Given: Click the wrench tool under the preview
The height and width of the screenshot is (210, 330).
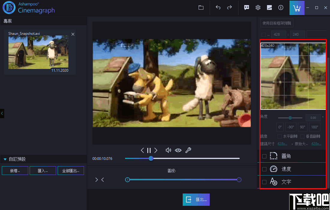Looking at the screenshot, I should 188,150.
